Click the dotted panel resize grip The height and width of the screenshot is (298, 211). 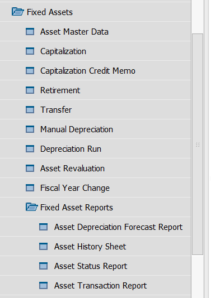click(x=198, y=145)
